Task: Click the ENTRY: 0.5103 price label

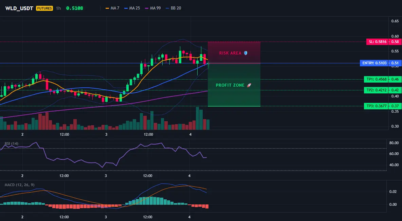Action: pos(374,63)
